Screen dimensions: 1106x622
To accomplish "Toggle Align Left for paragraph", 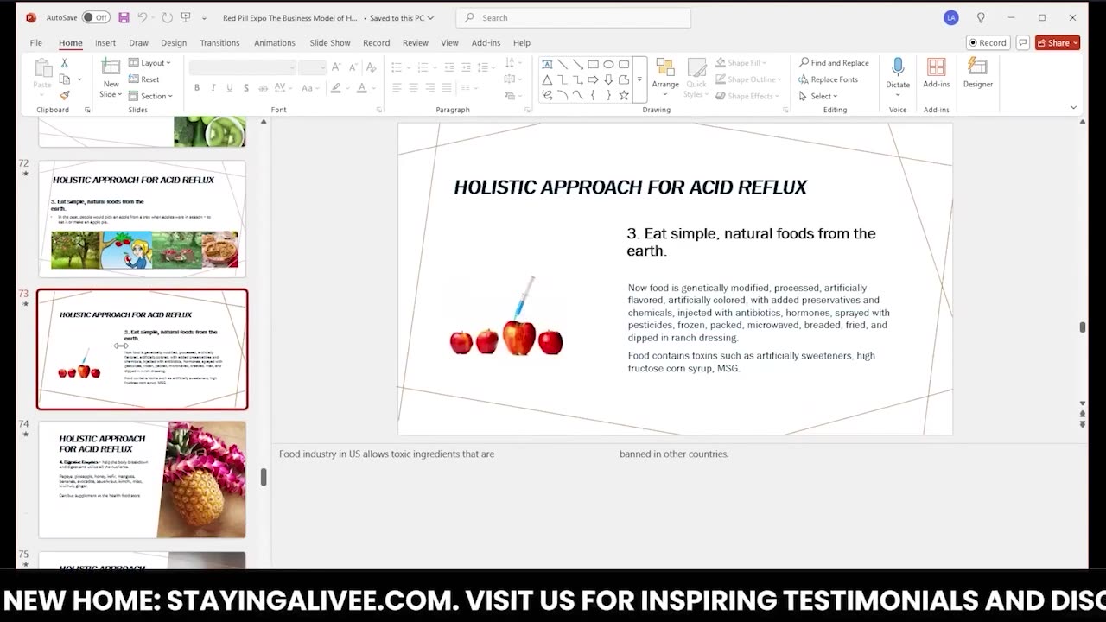I will 397,87.
